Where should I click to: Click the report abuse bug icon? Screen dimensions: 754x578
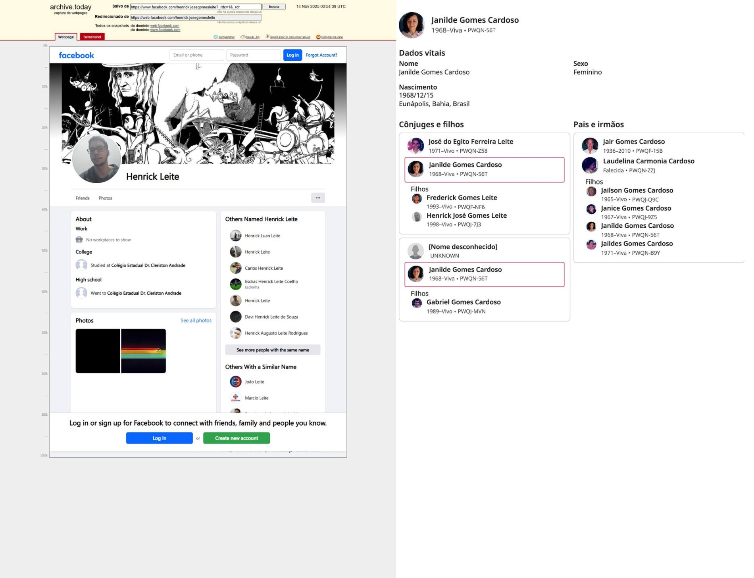pos(267,36)
